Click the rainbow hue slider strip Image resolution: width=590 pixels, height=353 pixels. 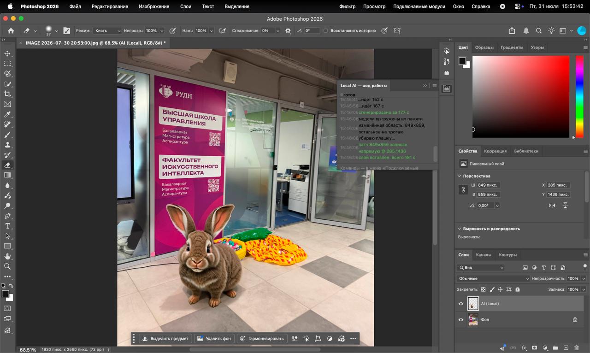[579, 97]
